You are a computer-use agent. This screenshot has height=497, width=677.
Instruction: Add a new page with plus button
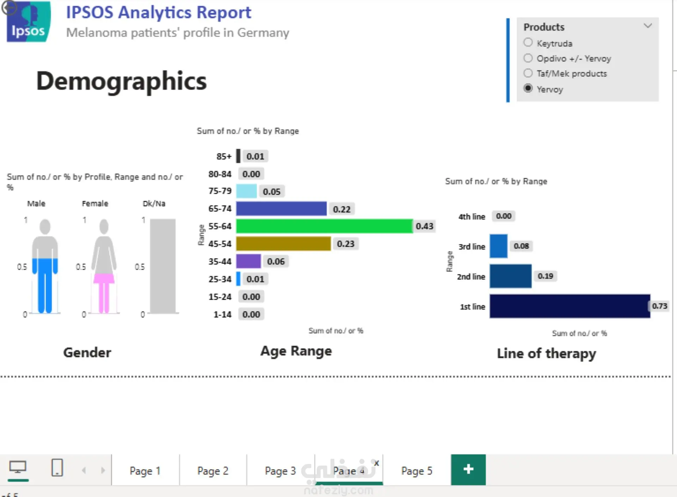click(x=468, y=470)
